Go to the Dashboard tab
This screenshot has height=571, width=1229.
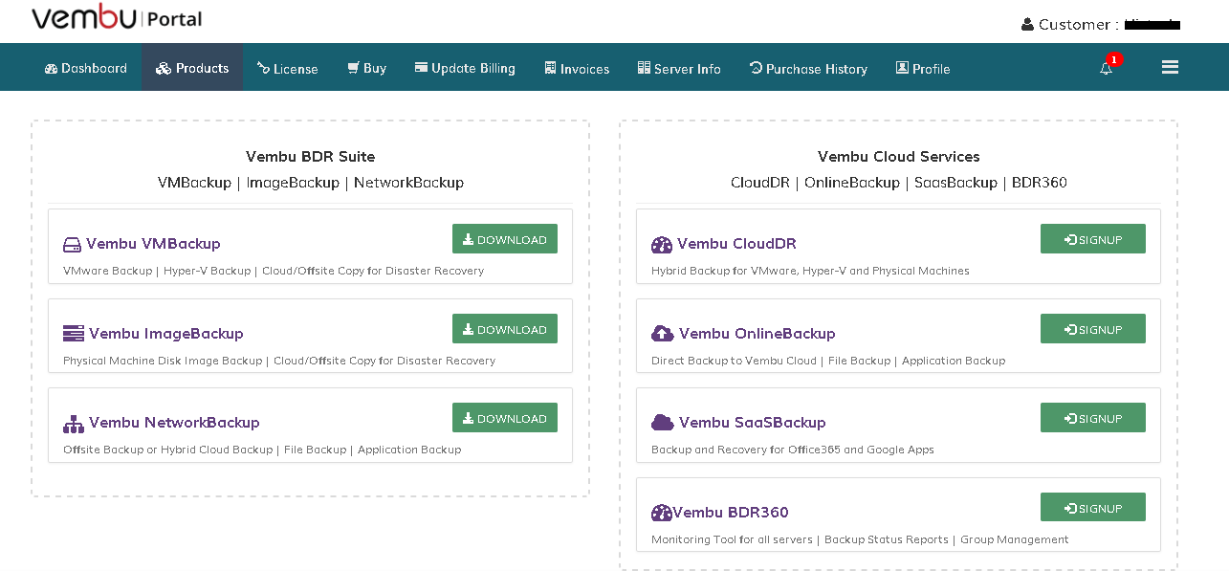[86, 68]
